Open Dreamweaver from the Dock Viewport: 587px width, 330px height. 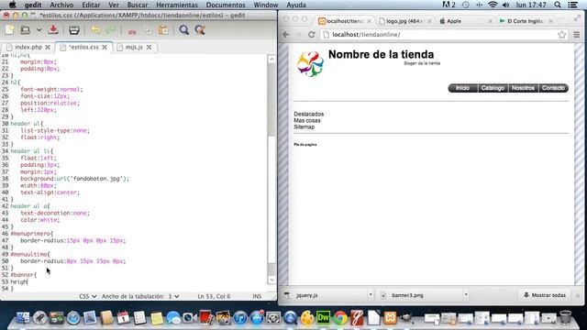[323, 318]
